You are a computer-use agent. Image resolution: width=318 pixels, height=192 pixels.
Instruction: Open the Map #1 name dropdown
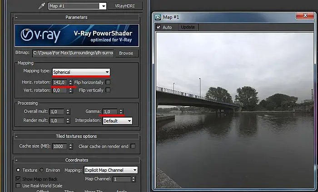point(77,6)
